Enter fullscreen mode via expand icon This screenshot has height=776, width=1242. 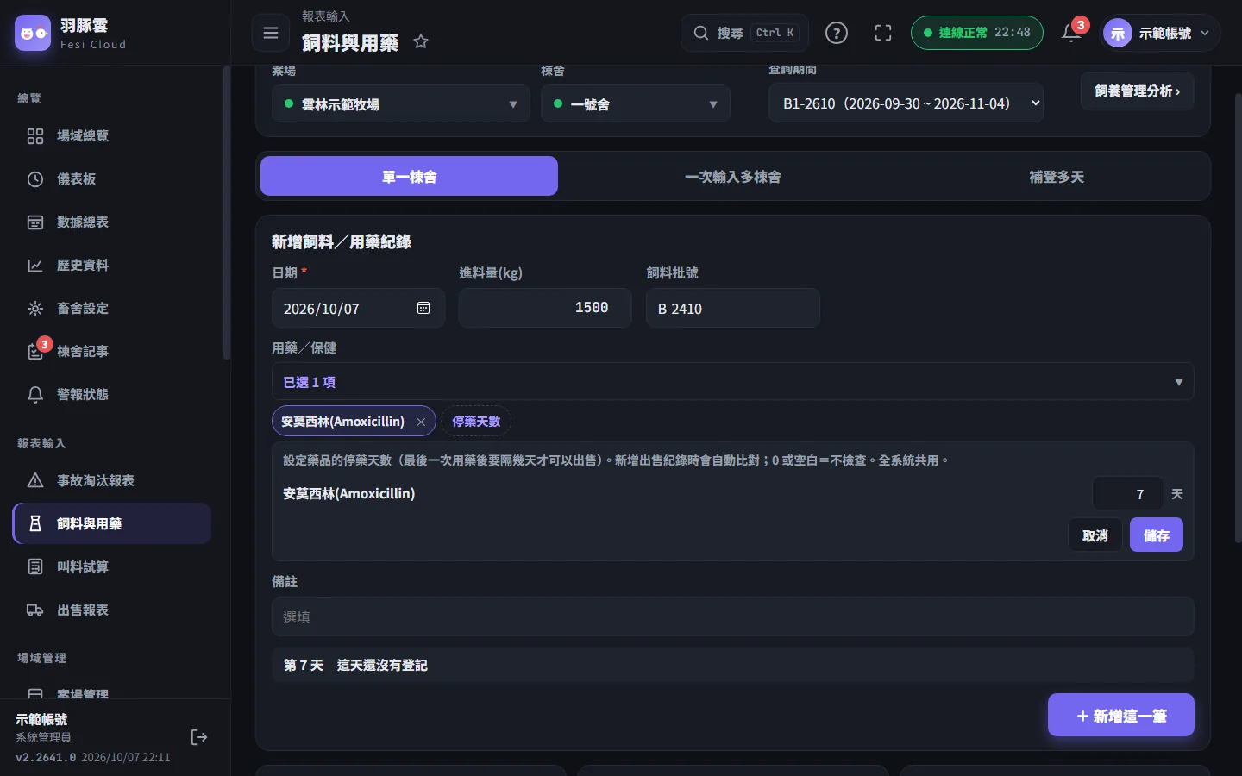click(883, 33)
